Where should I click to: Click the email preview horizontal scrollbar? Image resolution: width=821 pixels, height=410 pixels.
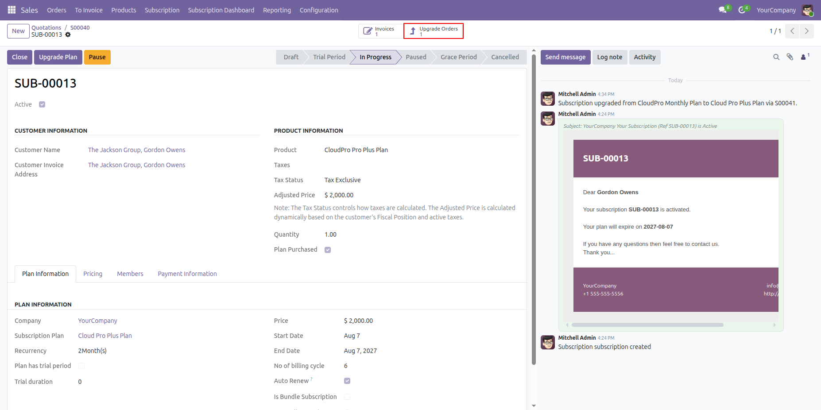pyautogui.click(x=647, y=325)
